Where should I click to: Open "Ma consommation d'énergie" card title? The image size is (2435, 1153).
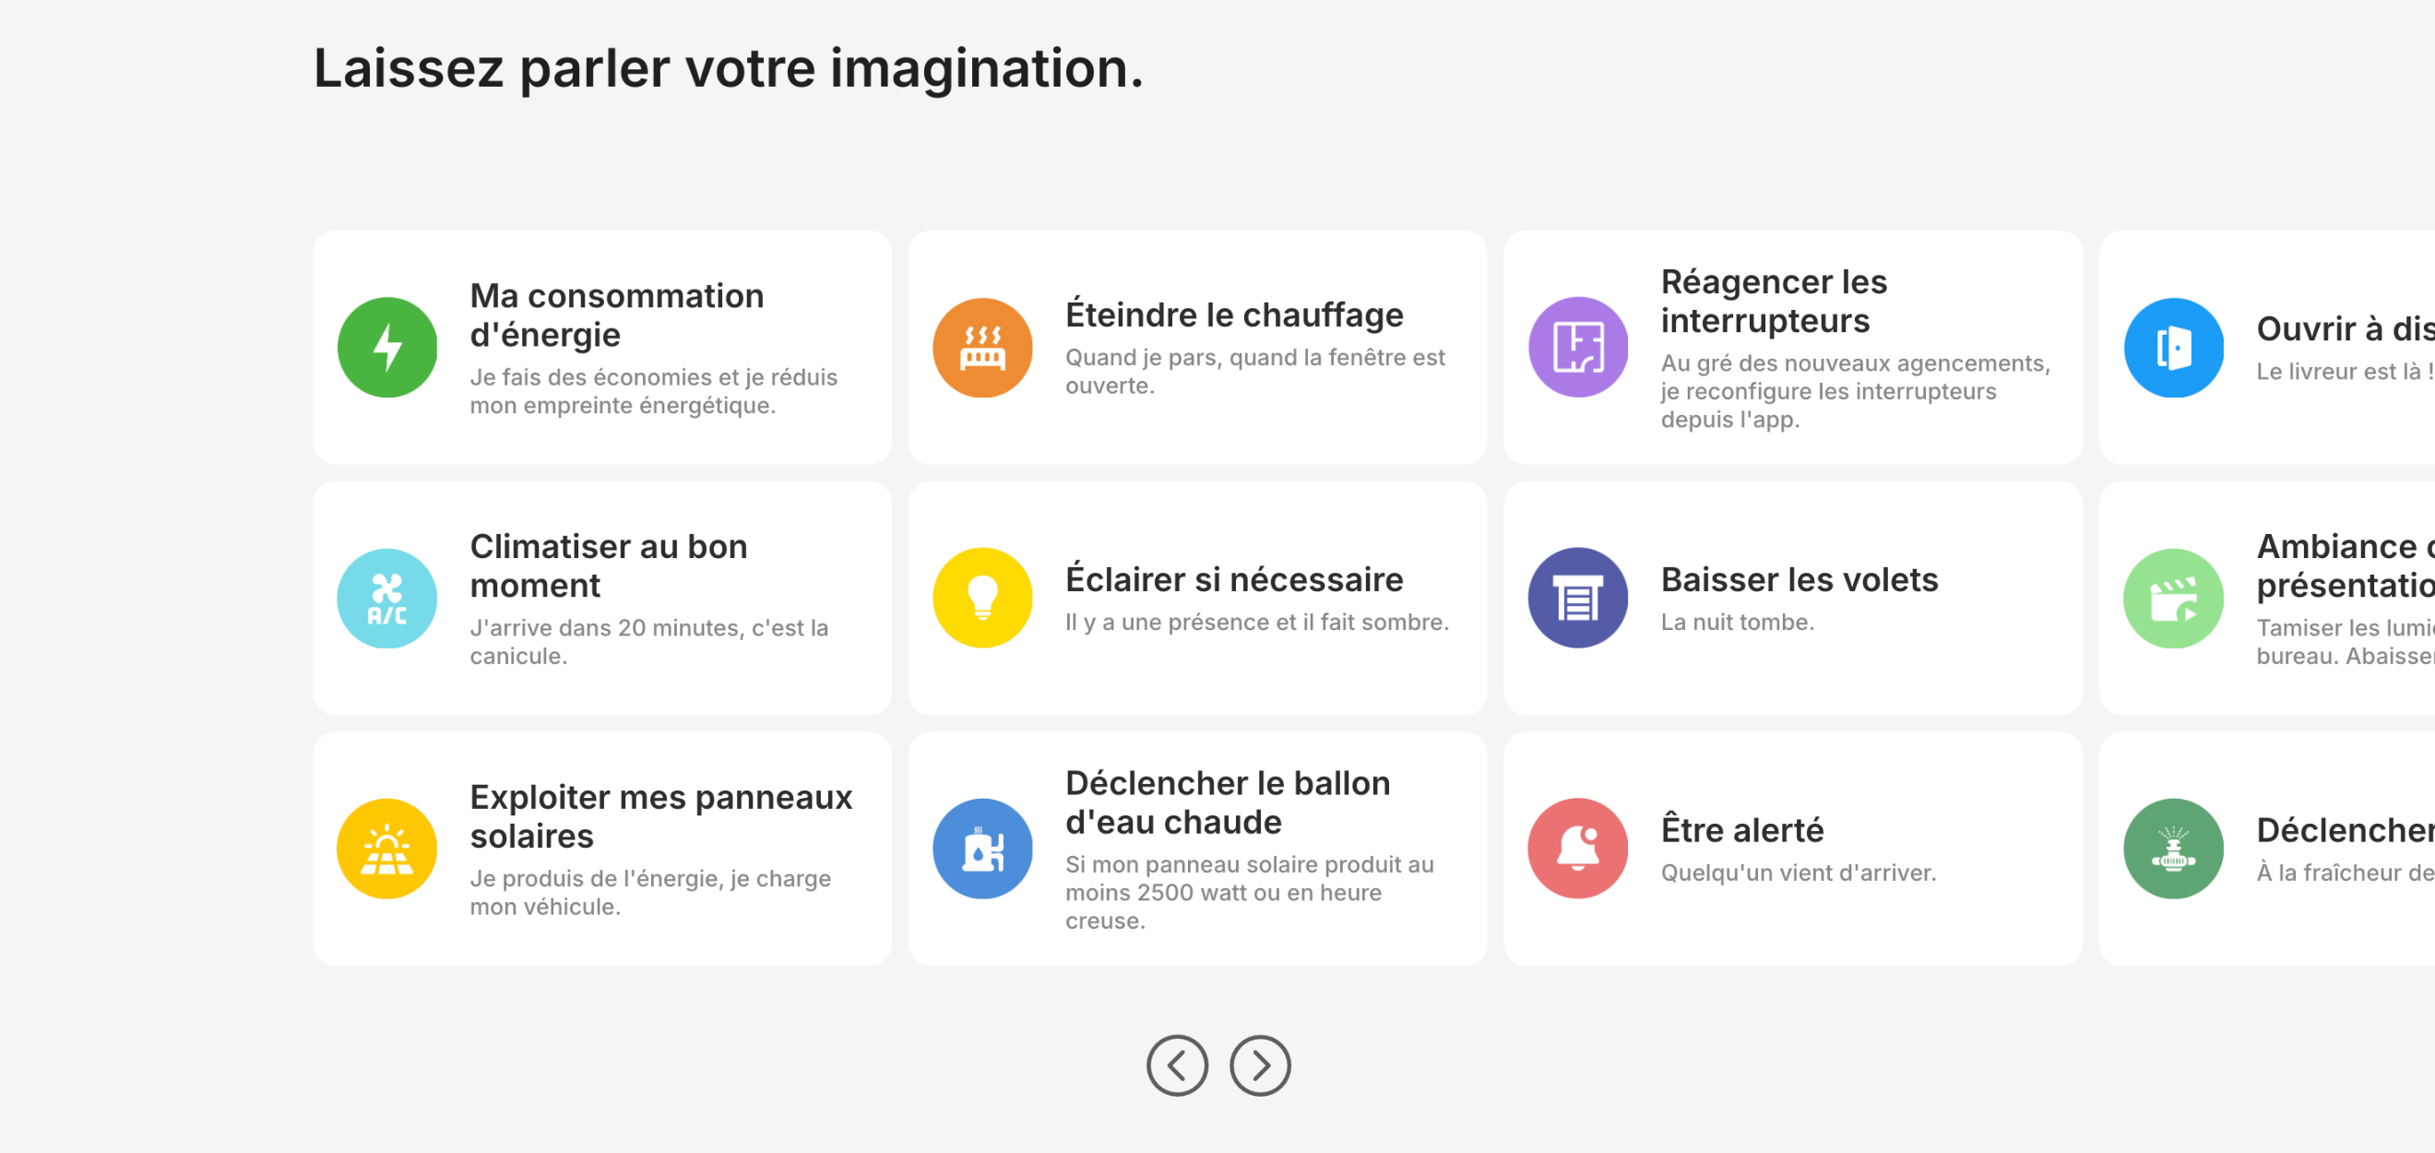click(x=616, y=315)
